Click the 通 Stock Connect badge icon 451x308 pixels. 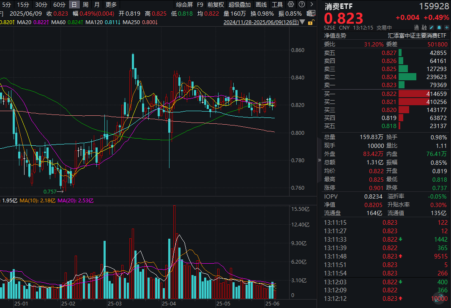pyautogui.click(x=416, y=27)
